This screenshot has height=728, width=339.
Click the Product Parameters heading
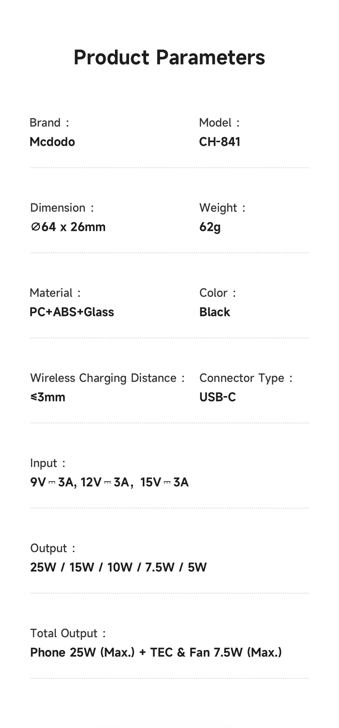[x=169, y=57]
